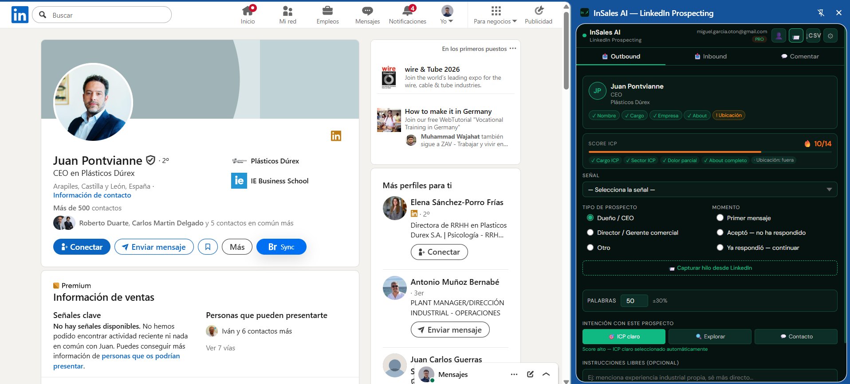Choose ICP claro intention

click(624, 337)
